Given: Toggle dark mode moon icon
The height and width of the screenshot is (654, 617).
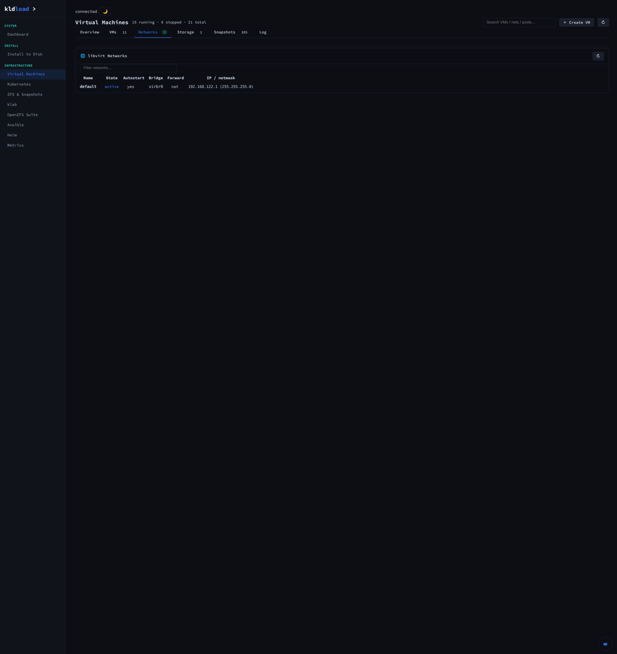Looking at the screenshot, I should (105, 11).
